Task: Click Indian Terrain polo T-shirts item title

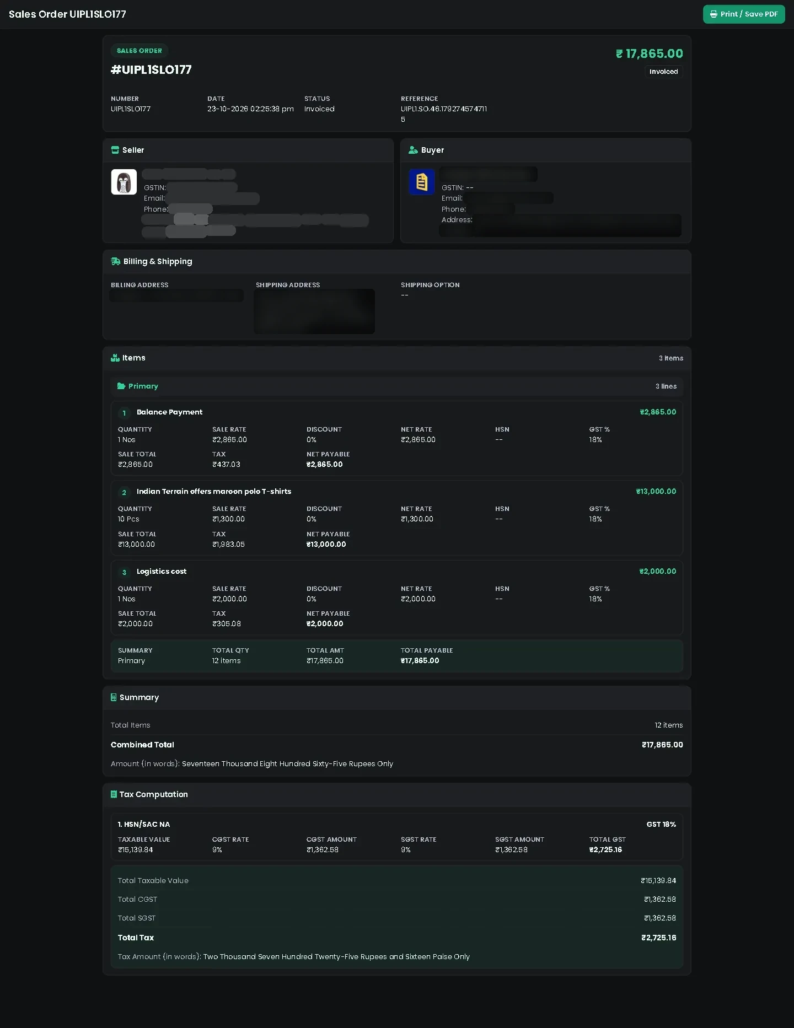Action: coord(214,492)
